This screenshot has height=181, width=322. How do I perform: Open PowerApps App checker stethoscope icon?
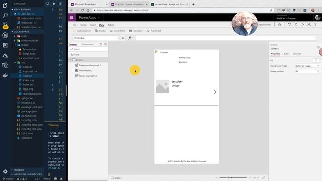(x=279, y=25)
